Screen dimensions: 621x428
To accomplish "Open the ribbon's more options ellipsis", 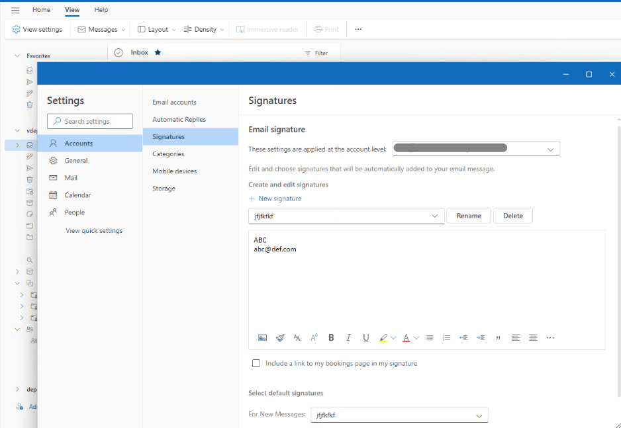I will click(x=358, y=29).
